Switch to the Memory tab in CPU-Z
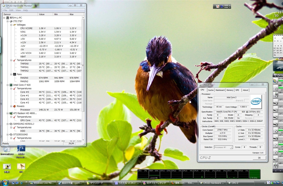Screen dimensions: 283x186 (x=230, y=90)
